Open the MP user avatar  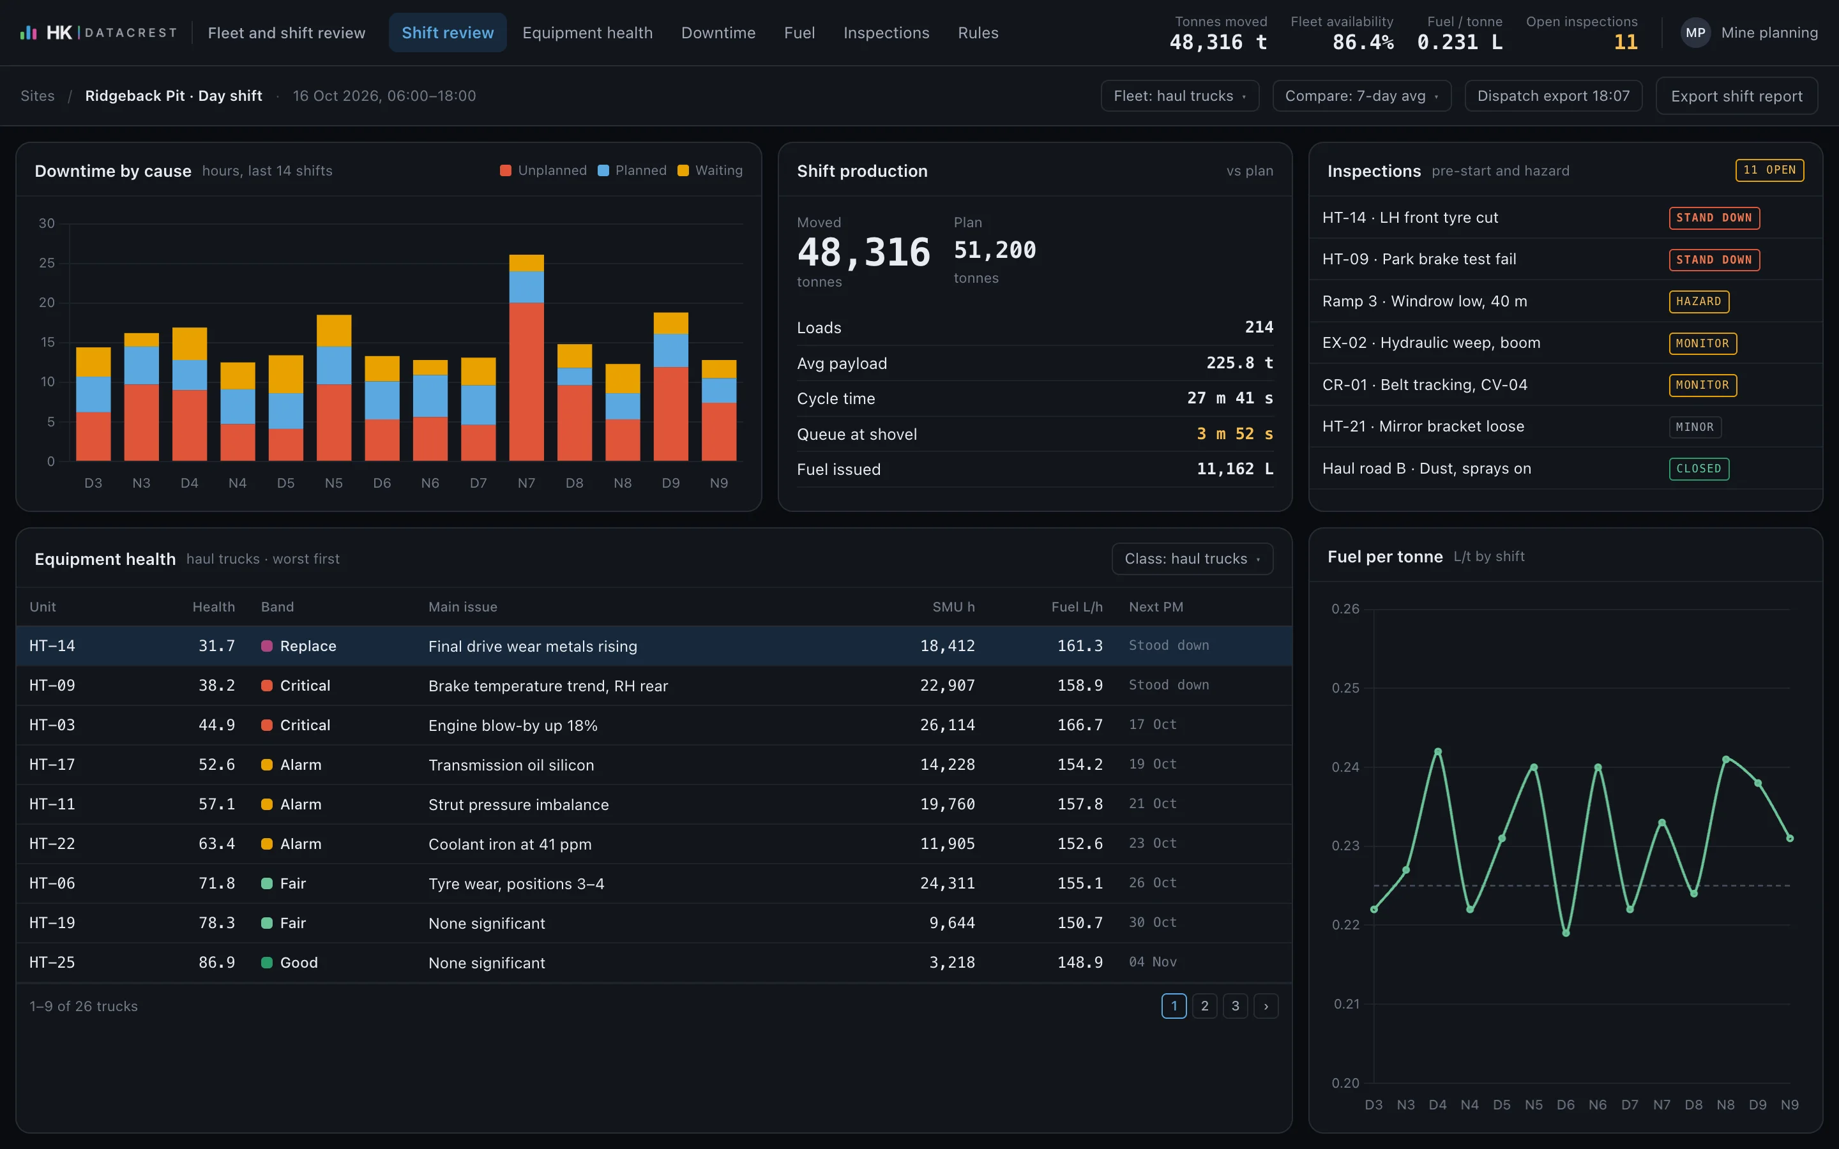click(1695, 33)
